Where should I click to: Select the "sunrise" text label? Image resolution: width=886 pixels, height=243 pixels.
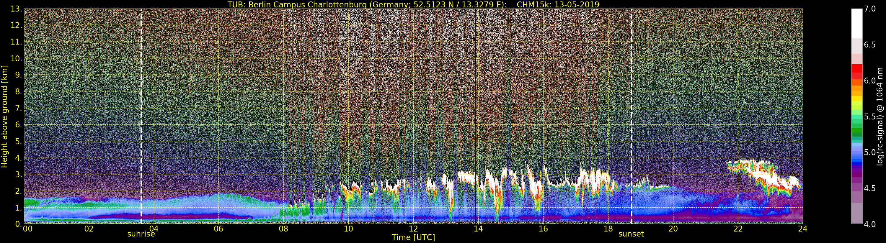pyautogui.click(x=141, y=234)
